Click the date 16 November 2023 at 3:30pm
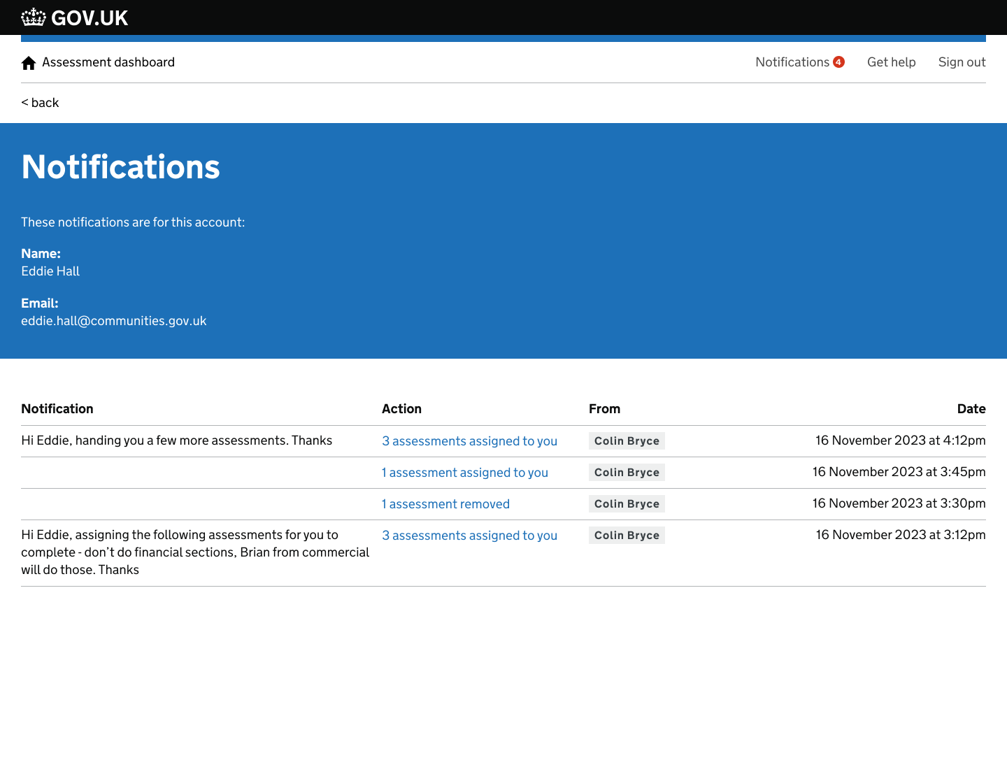 click(x=899, y=503)
